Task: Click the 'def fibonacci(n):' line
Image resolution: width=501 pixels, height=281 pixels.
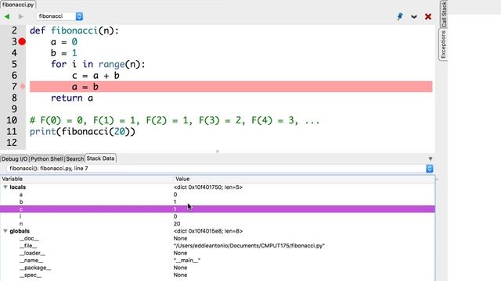Action: click(74, 30)
